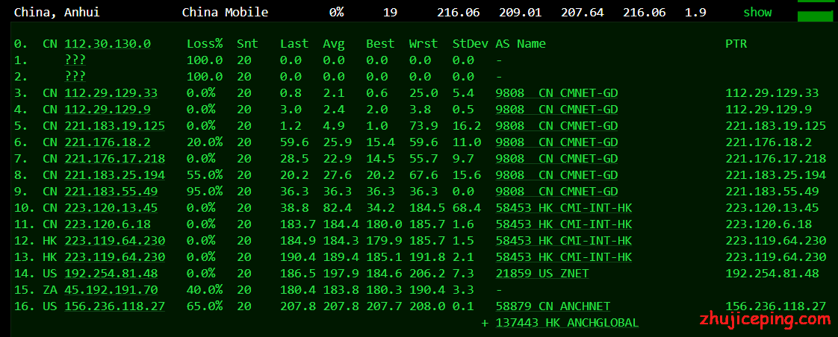Click the ??? link at hop 1
Viewport: 838px width, 337px height.
tap(75, 60)
